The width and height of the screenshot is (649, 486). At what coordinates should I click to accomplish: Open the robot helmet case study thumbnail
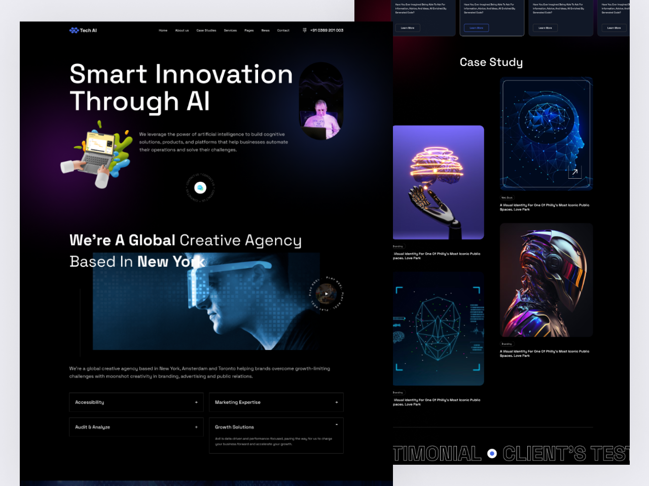tap(546, 280)
